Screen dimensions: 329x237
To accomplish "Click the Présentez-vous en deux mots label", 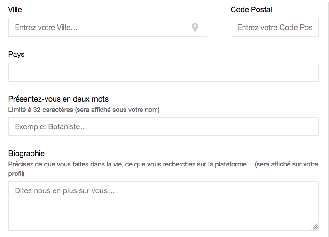I will 58,99.
